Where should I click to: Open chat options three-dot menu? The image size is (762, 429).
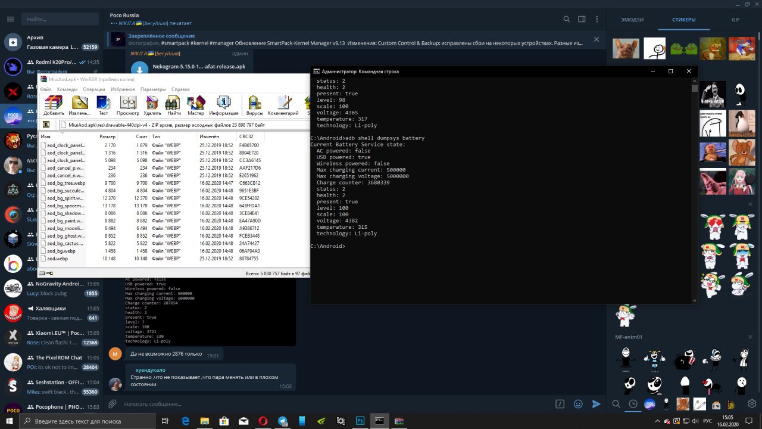pos(597,19)
